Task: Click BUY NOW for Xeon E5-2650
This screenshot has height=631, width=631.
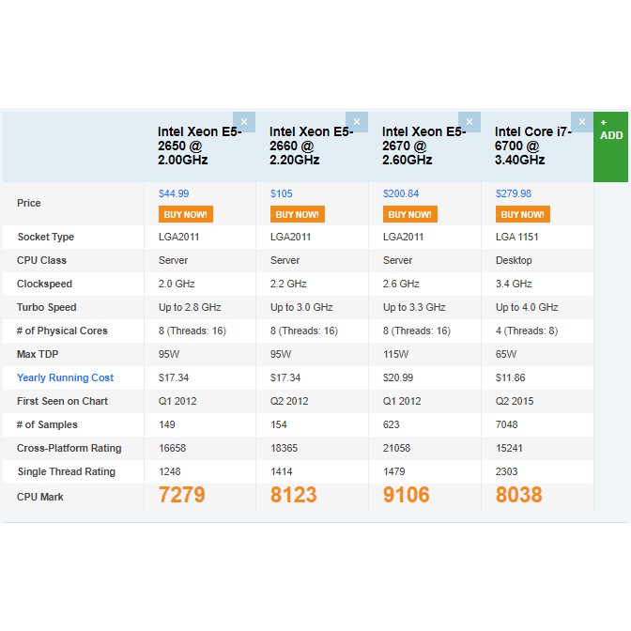Action: point(186,214)
